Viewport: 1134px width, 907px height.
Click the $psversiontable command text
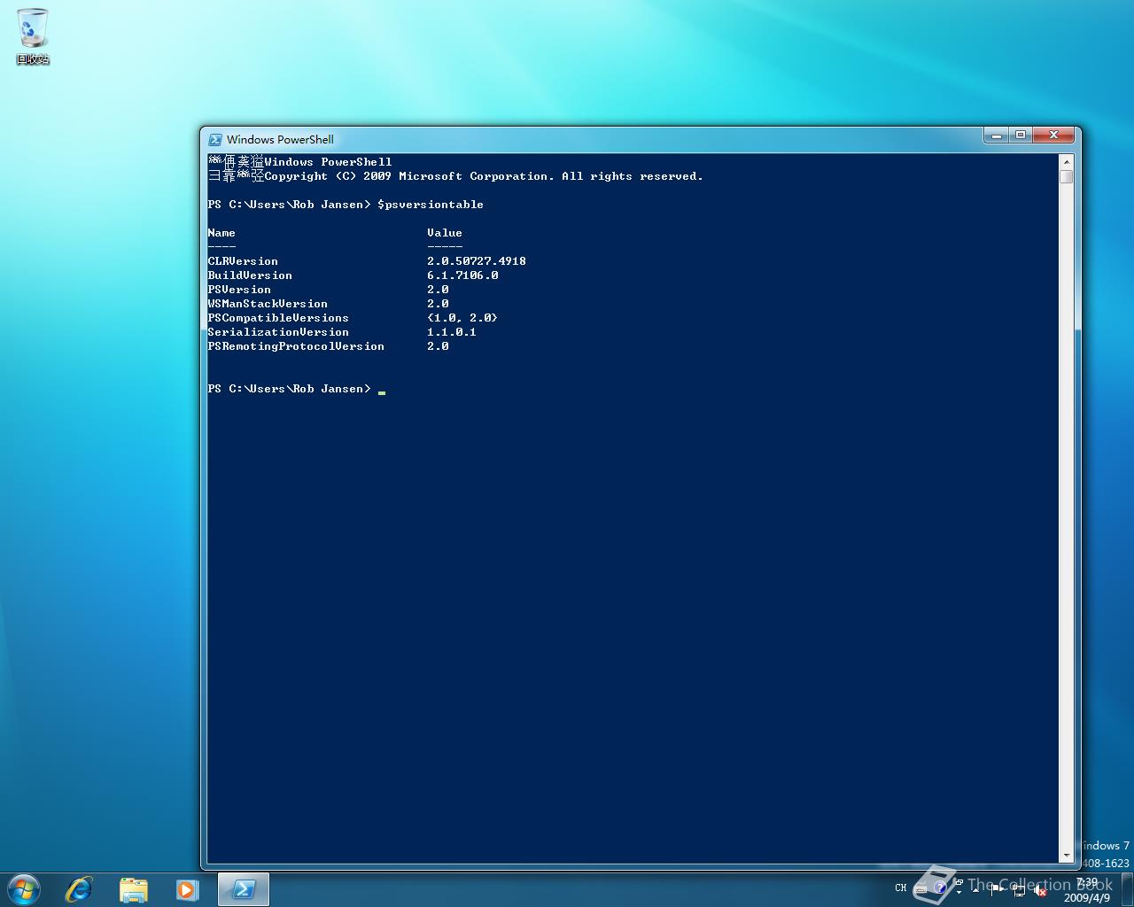[x=431, y=205]
